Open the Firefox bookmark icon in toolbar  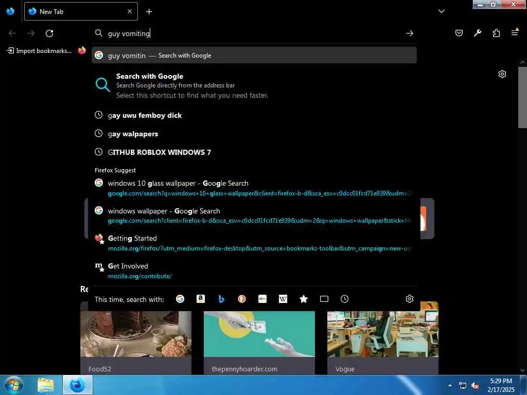tap(82, 51)
